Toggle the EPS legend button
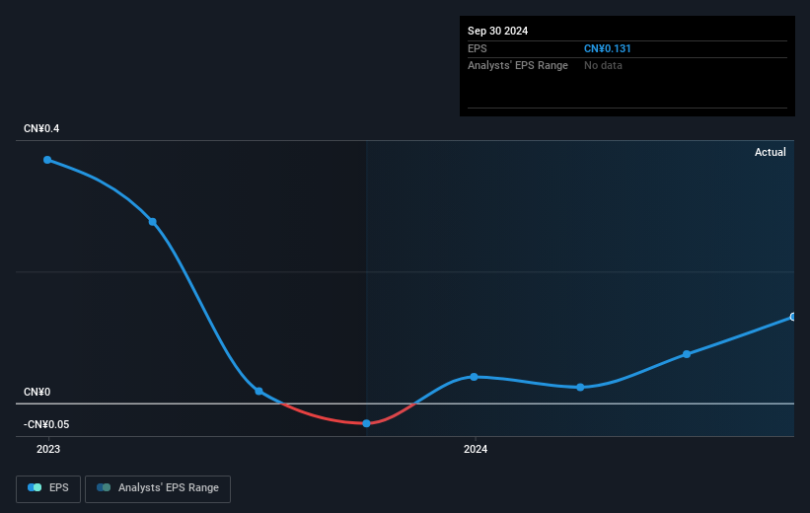 (48, 488)
